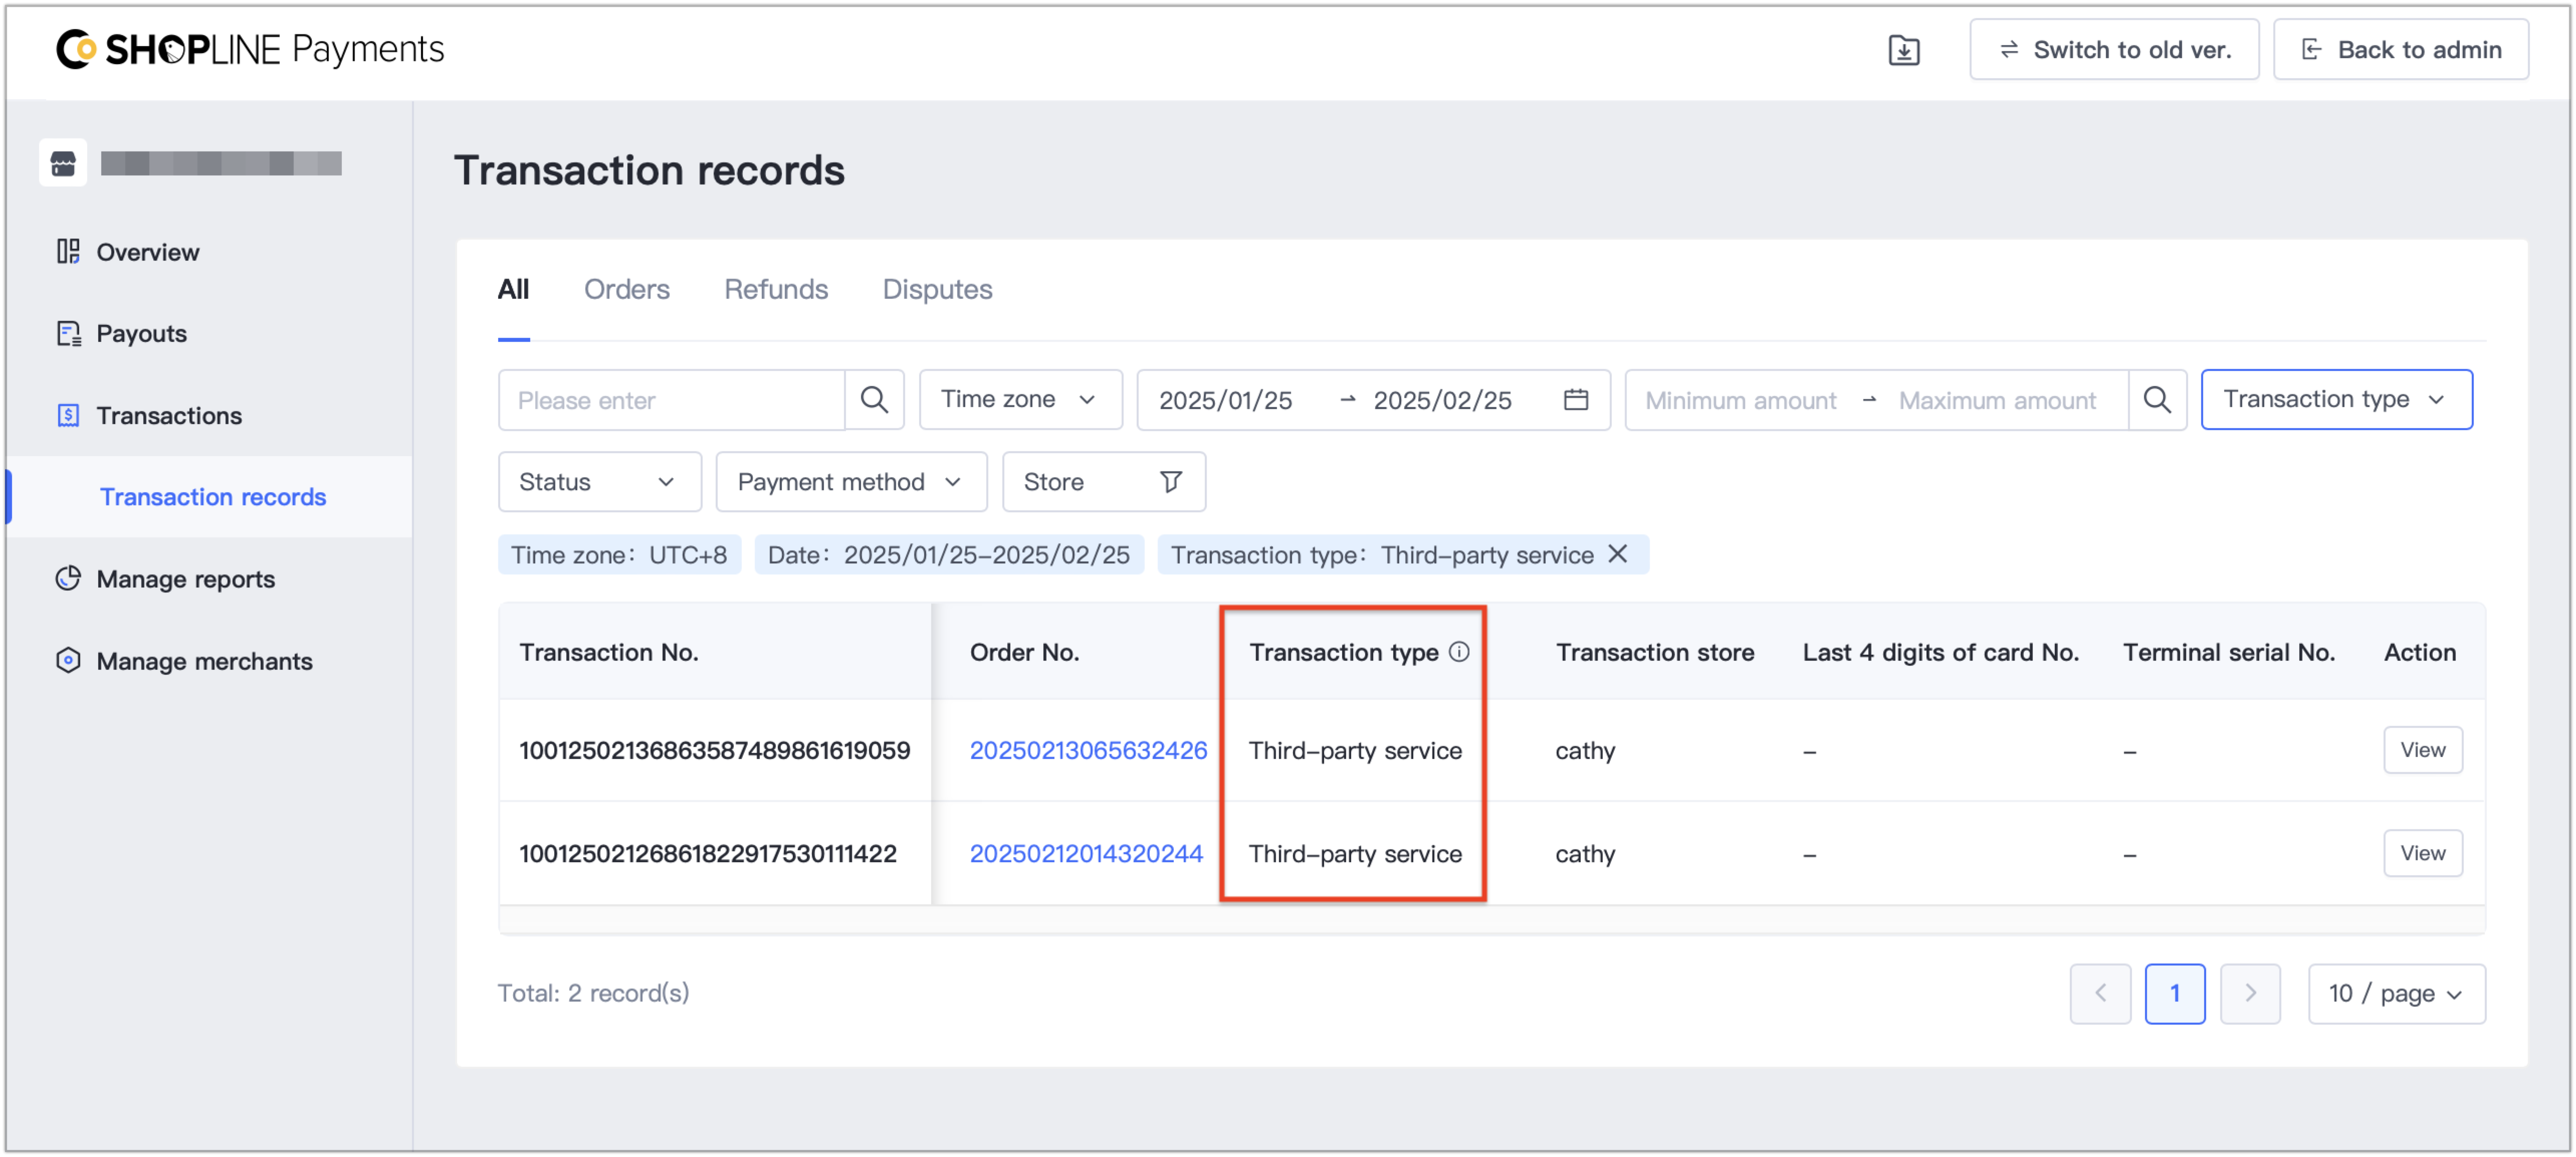Open the download center icon
This screenshot has width=2576, height=1157.
[1903, 50]
